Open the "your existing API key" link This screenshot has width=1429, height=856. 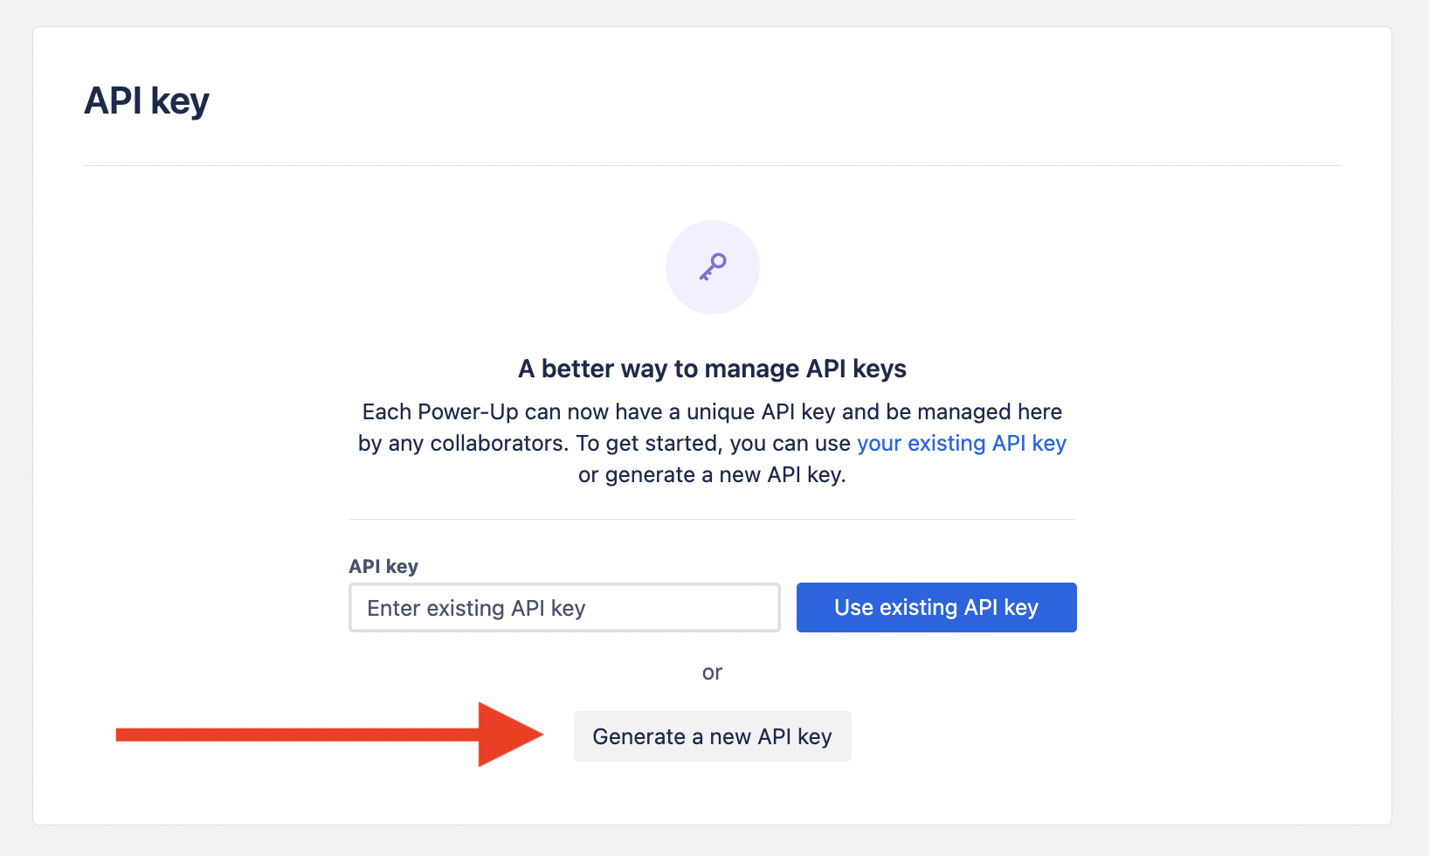961,443
